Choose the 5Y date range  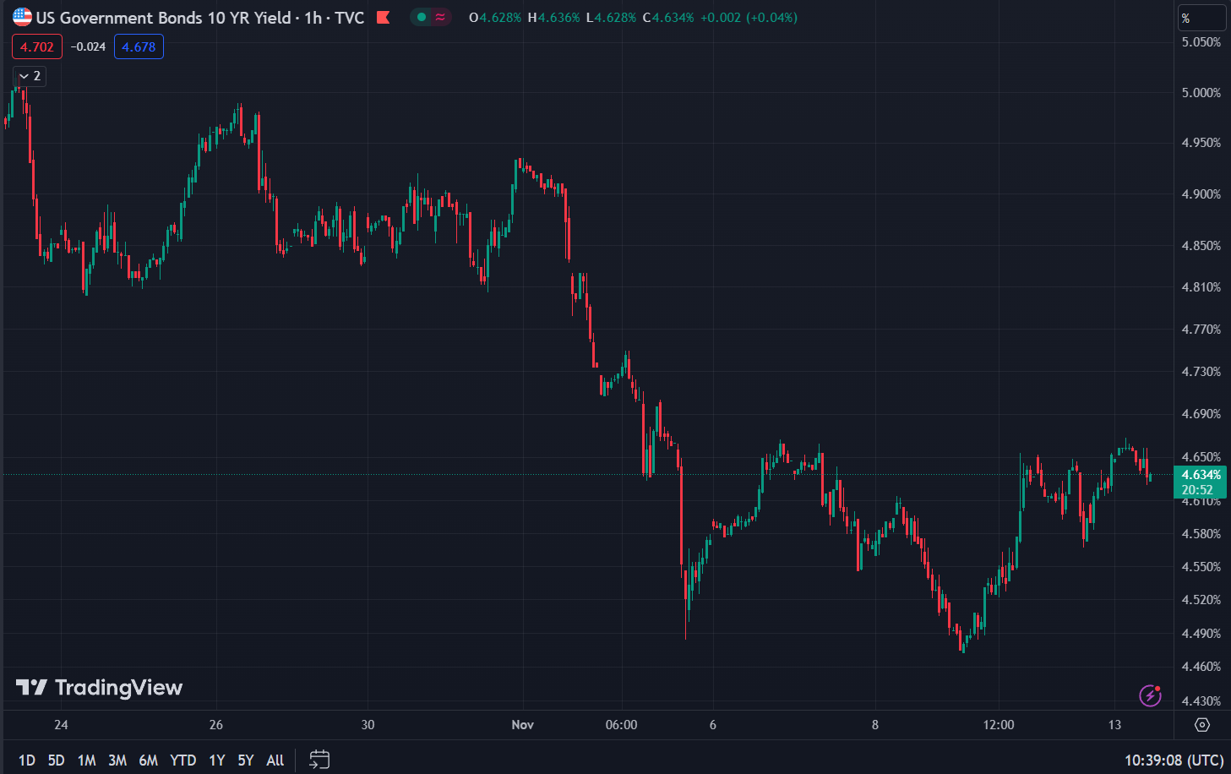point(245,760)
